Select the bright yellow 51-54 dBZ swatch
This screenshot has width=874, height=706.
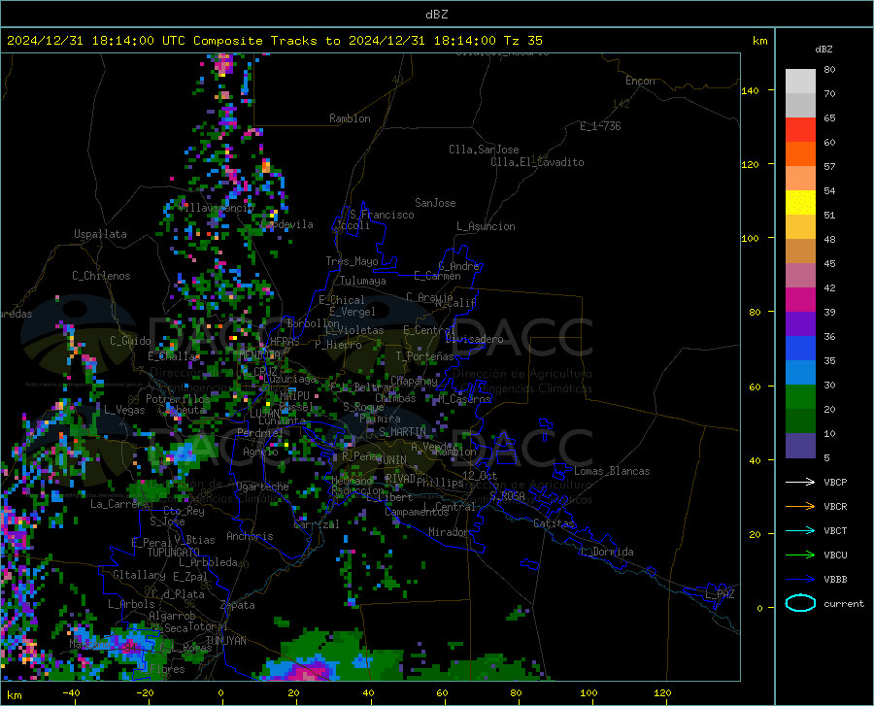coord(800,203)
